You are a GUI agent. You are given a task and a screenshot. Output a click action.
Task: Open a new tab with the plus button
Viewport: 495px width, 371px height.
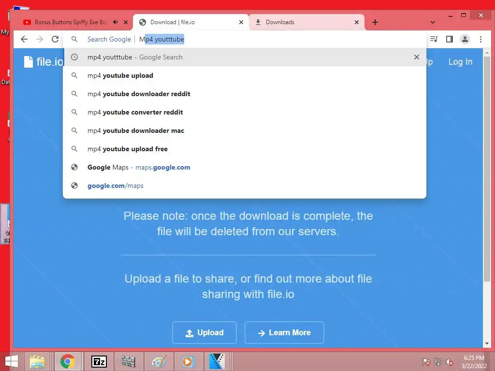375,22
